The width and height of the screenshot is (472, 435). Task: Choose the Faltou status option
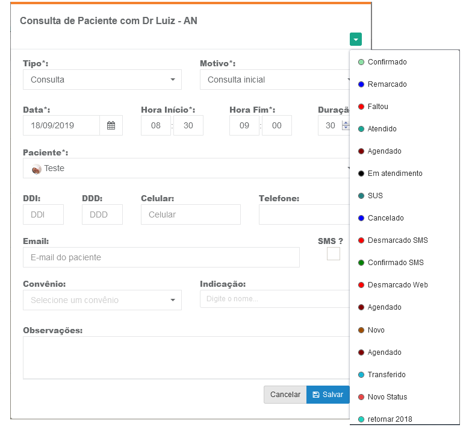point(377,107)
